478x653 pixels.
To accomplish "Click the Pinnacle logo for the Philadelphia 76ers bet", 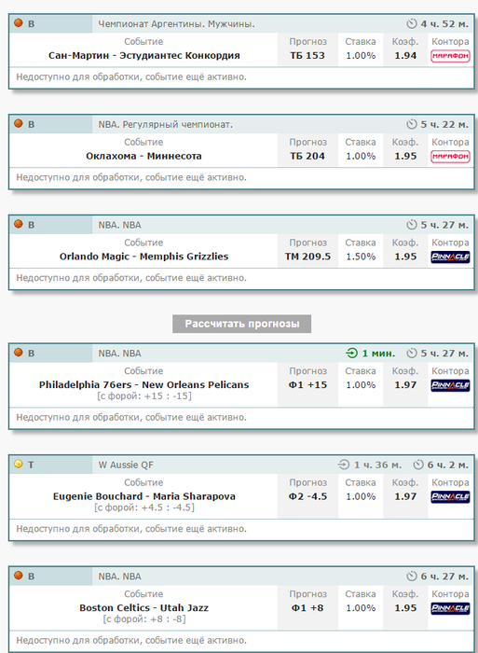I will (x=450, y=385).
